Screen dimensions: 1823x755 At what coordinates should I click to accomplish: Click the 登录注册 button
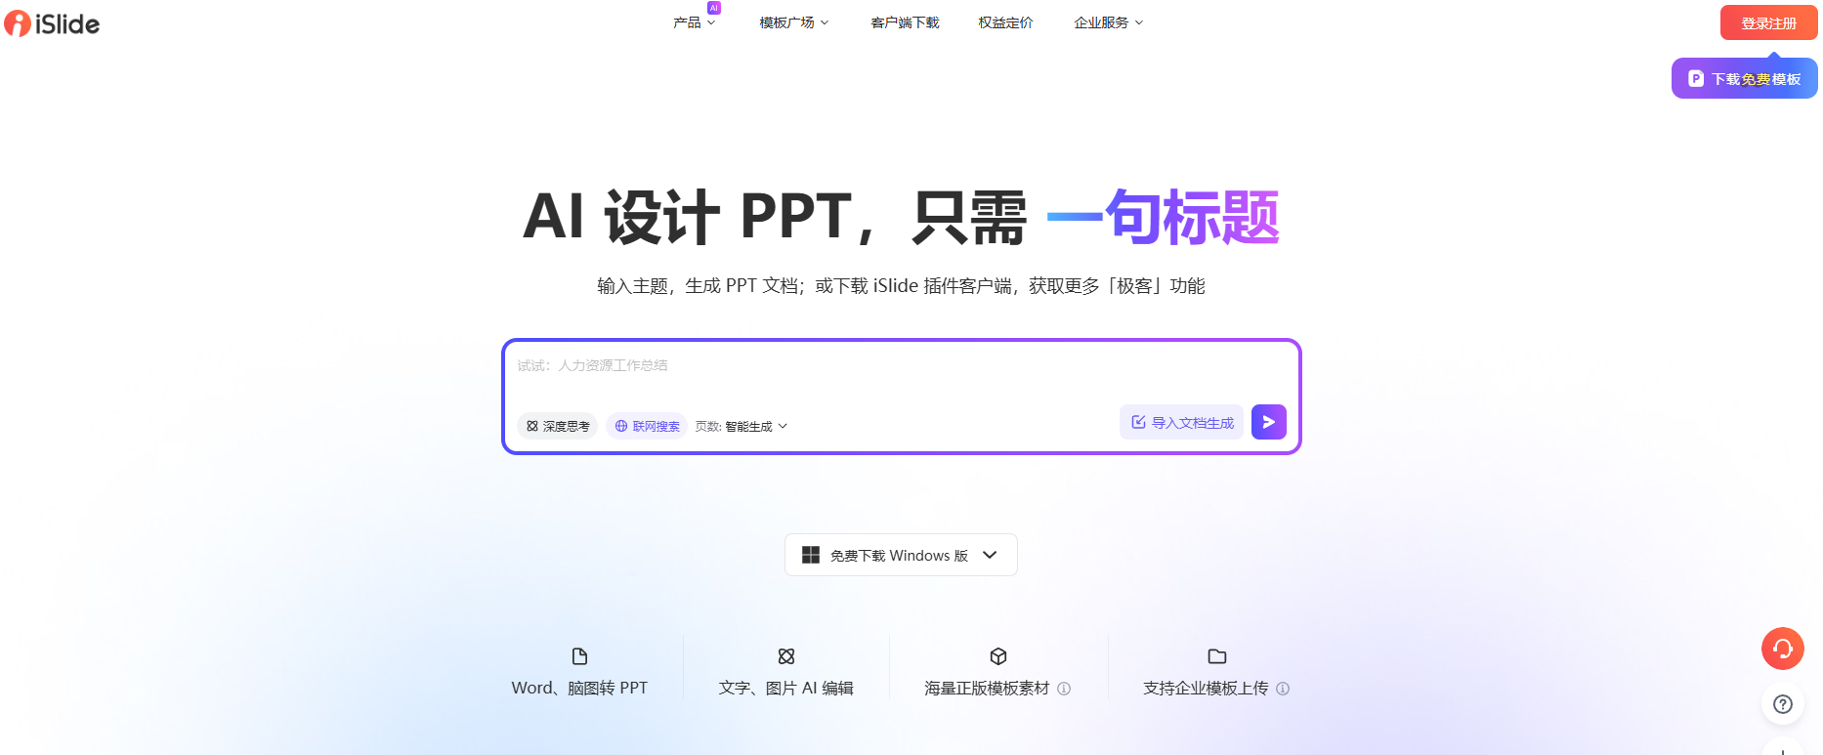pyautogui.click(x=1768, y=22)
